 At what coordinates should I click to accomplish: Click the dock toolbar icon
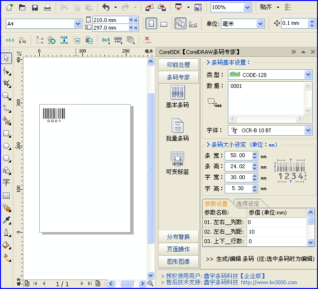pos(106,40)
